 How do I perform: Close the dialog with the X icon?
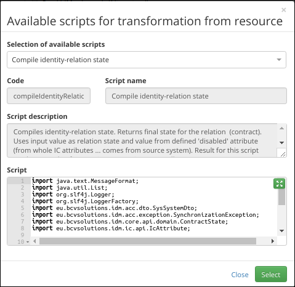(x=283, y=10)
